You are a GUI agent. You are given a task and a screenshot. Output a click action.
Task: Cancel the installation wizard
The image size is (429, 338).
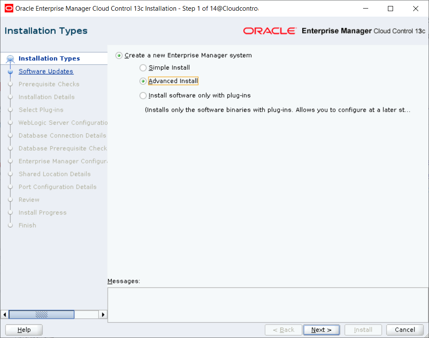(405, 330)
